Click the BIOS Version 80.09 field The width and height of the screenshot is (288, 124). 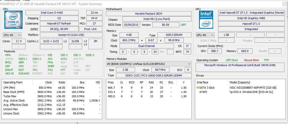(x=166, y=24)
